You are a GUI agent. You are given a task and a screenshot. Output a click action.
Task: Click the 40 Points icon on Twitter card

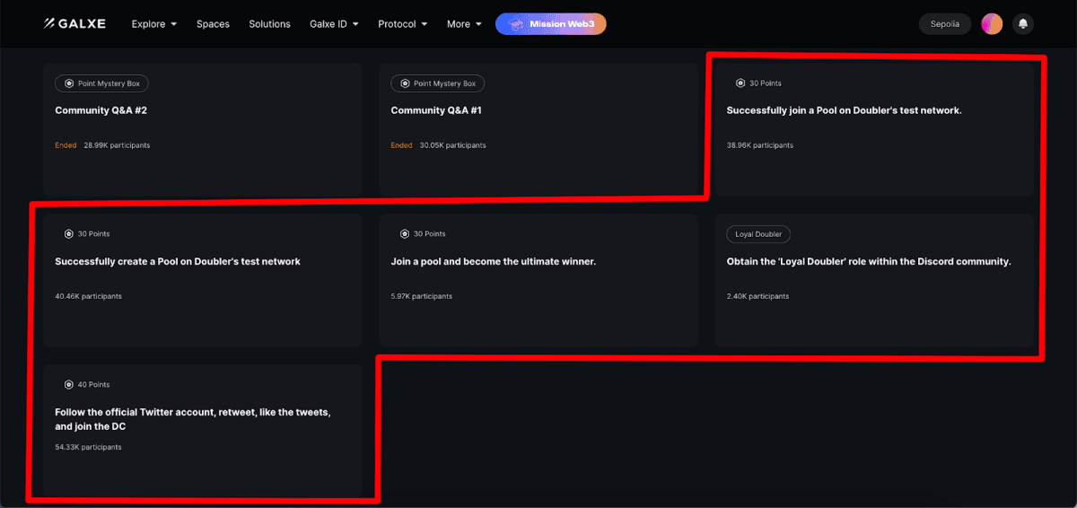pos(69,385)
